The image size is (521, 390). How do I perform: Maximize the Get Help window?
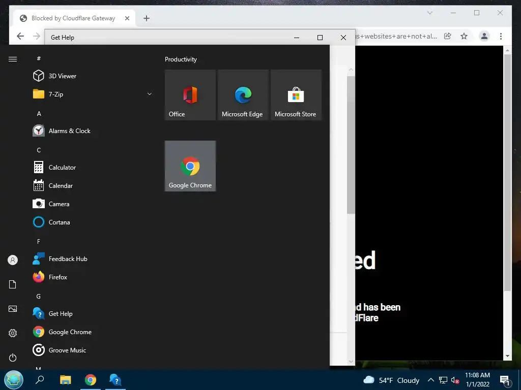coord(320,38)
